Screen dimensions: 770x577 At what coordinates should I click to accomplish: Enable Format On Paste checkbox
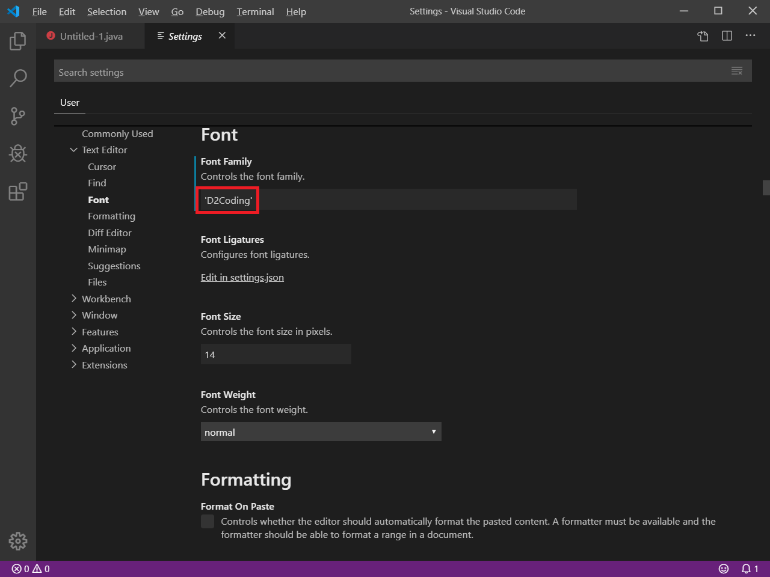[x=208, y=522]
